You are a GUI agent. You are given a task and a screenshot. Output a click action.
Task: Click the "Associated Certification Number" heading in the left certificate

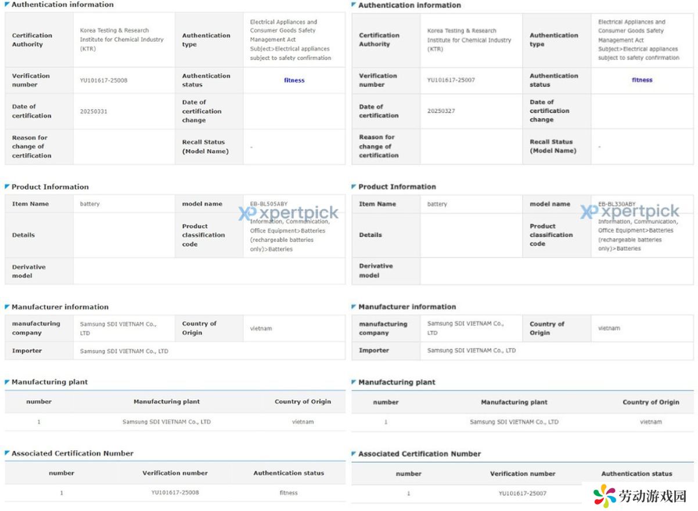coord(73,454)
